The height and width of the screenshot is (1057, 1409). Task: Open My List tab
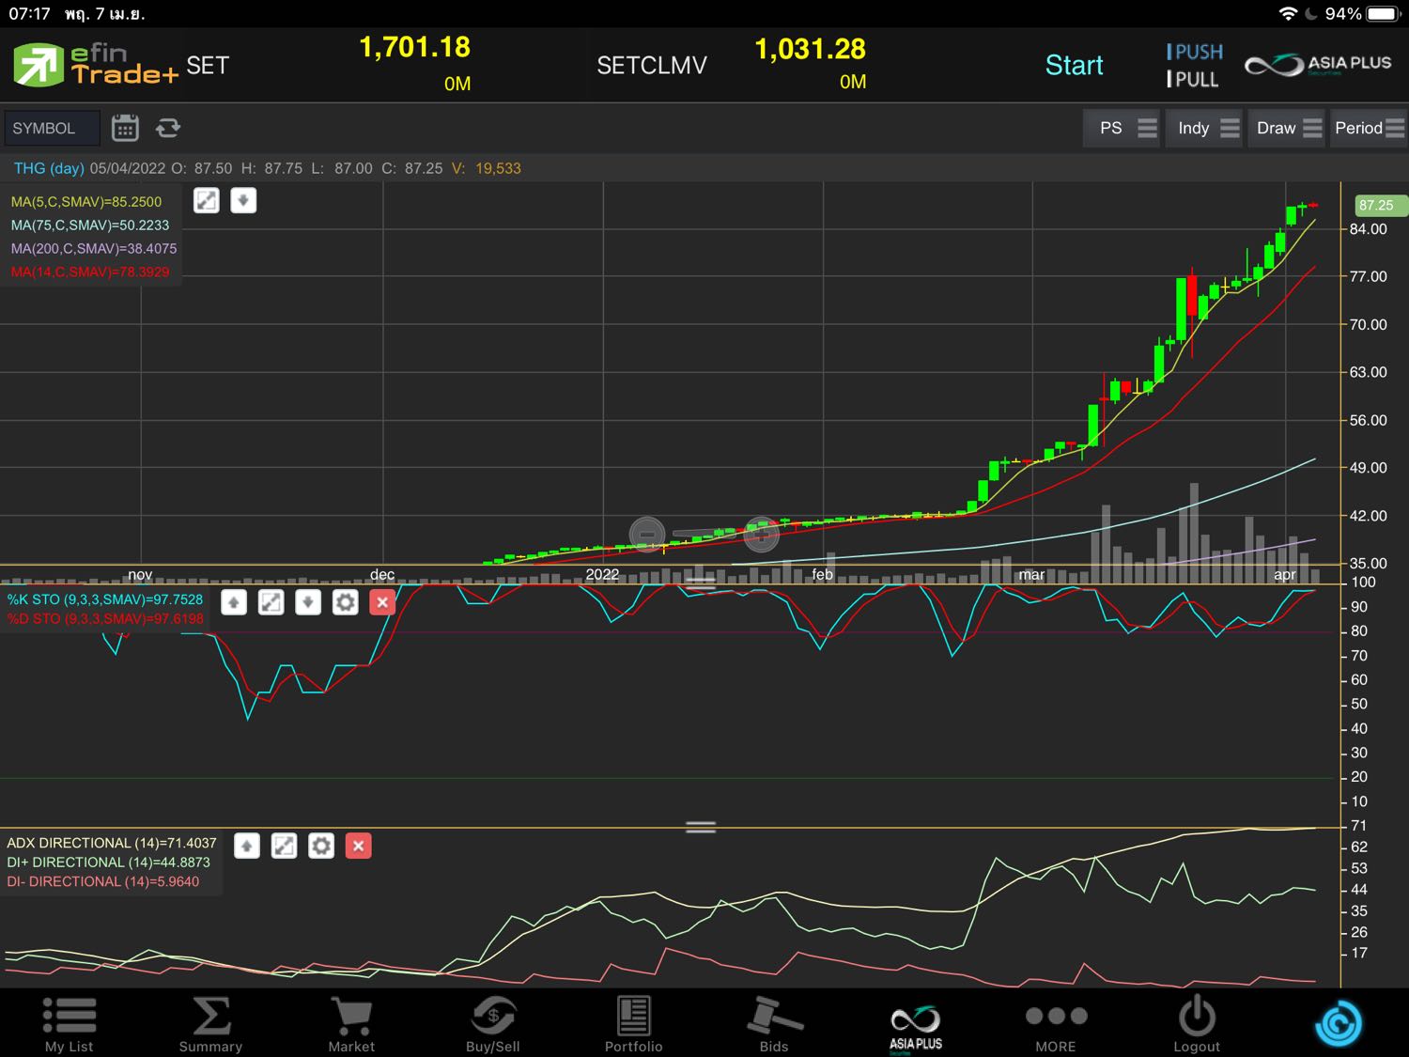tap(70, 1024)
